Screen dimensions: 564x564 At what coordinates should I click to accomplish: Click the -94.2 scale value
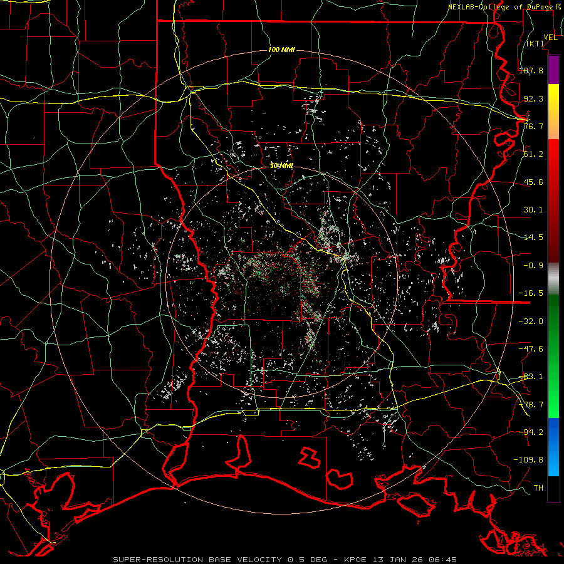tap(531, 432)
